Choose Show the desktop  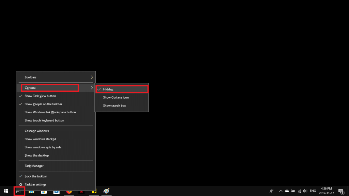[x=56, y=155]
